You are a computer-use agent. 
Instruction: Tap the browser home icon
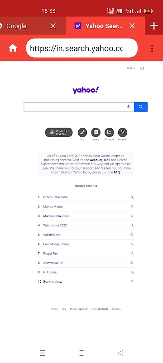point(13,48)
